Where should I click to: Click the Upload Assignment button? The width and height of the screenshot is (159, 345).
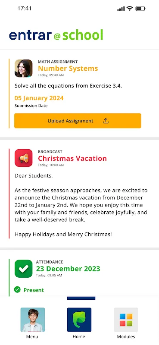pyautogui.click(x=78, y=121)
